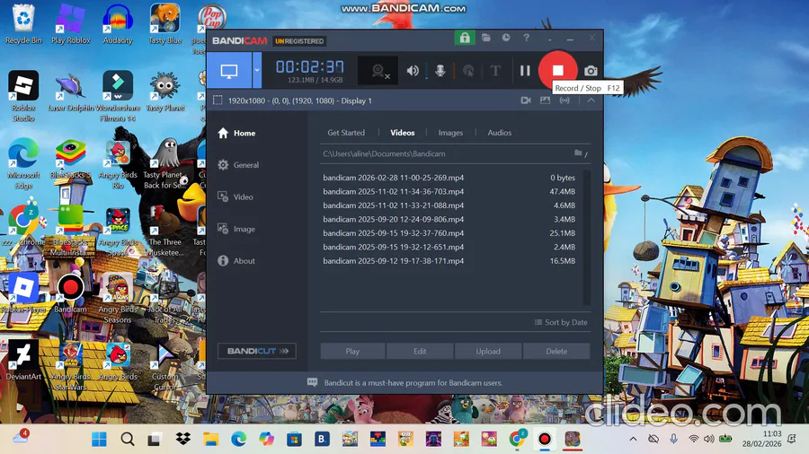Click the BANDICUT button
809x454 pixels.
(257, 351)
